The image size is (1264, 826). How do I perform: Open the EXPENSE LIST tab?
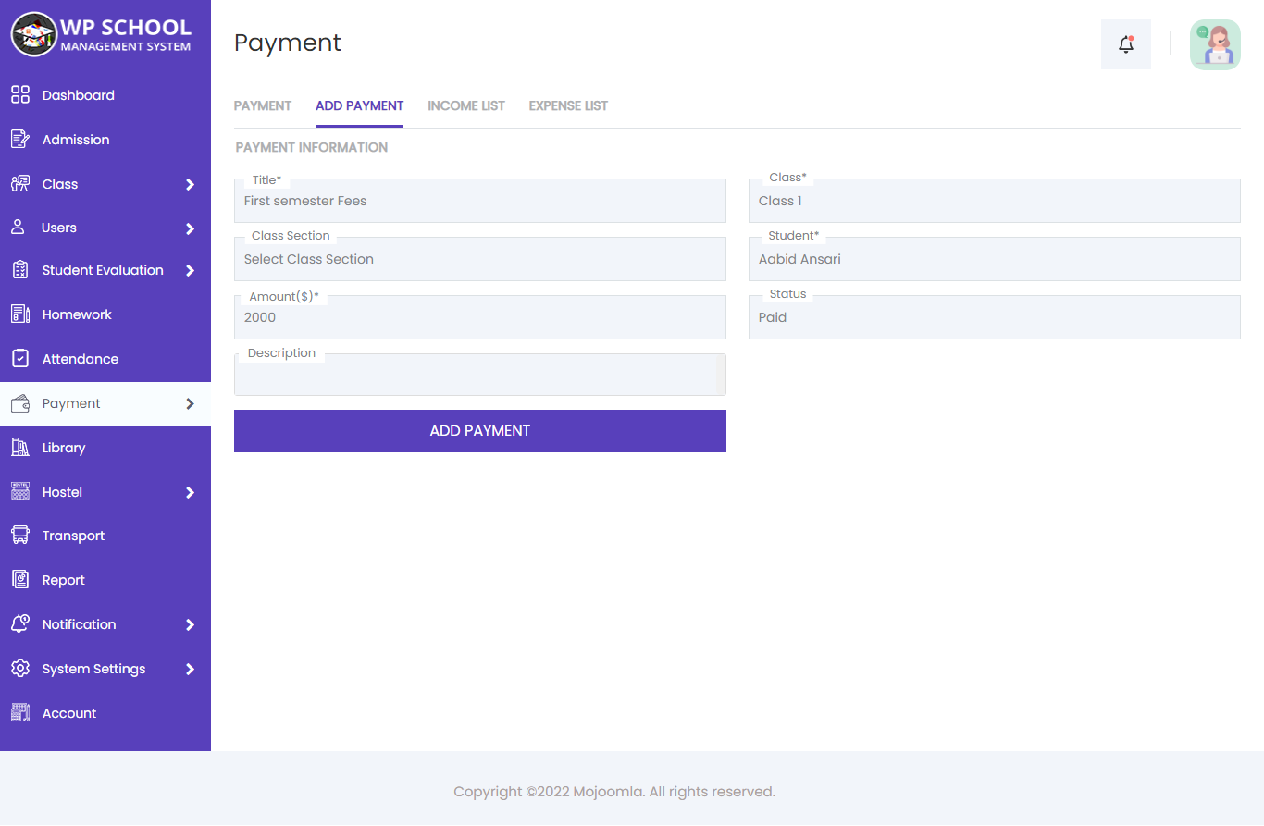(x=567, y=105)
